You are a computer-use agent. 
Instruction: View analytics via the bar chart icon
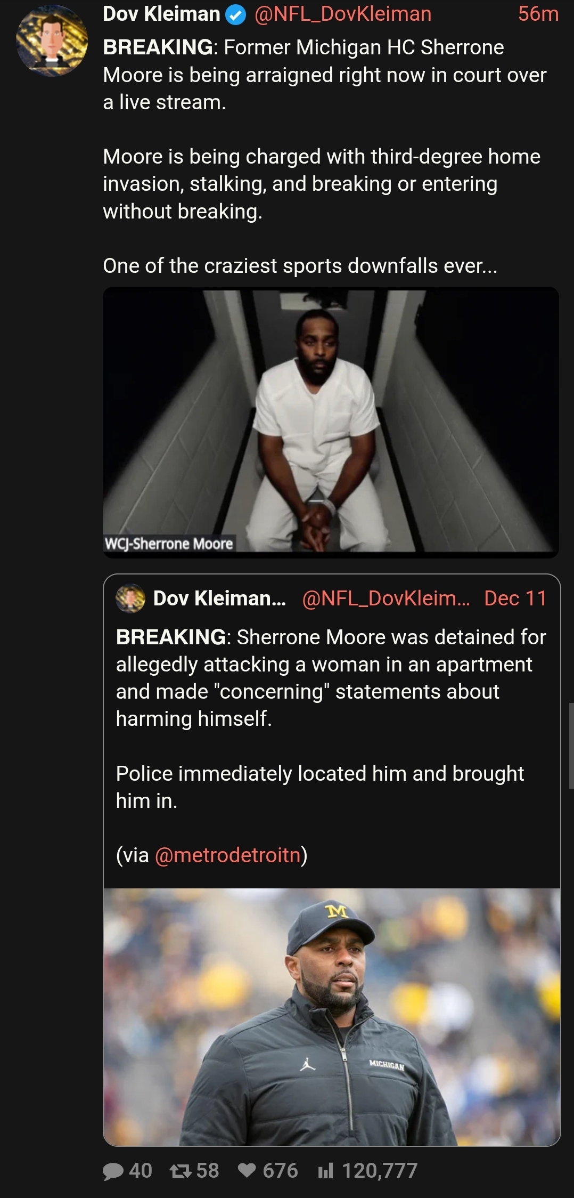click(325, 1171)
